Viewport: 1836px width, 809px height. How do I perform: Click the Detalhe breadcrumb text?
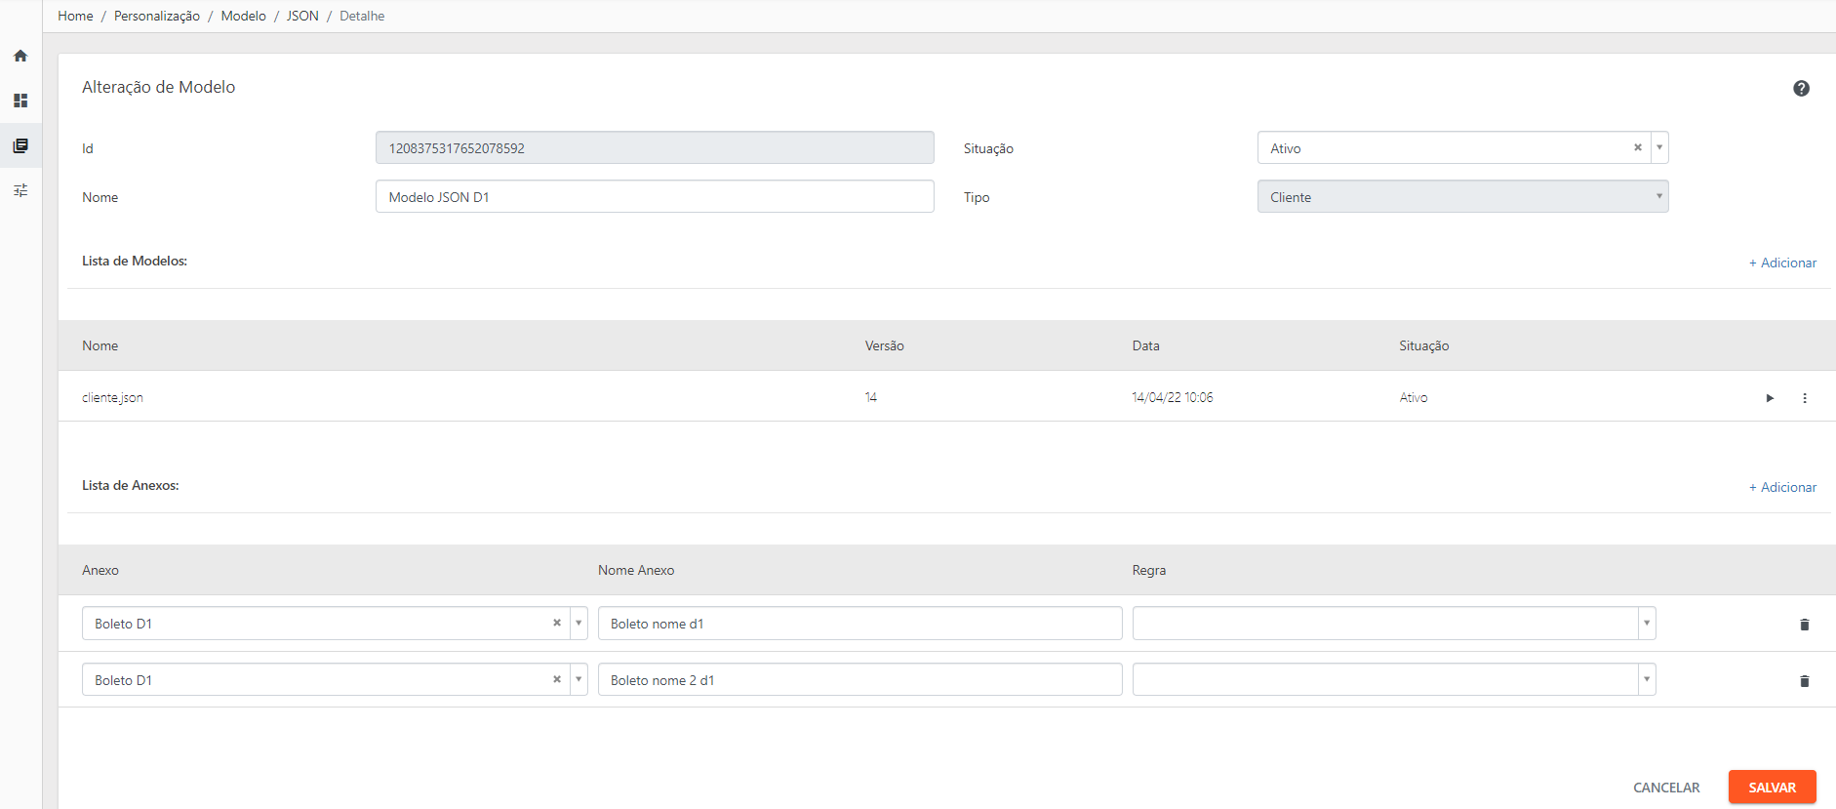pyautogui.click(x=362, y=16)
